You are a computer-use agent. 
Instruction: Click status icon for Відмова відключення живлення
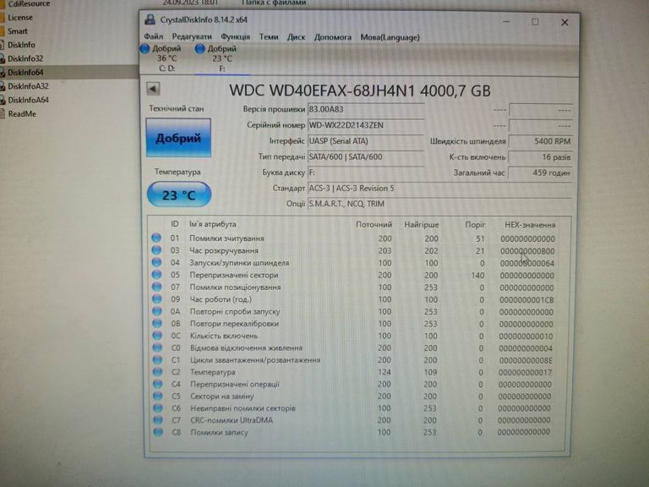[157, 347]
